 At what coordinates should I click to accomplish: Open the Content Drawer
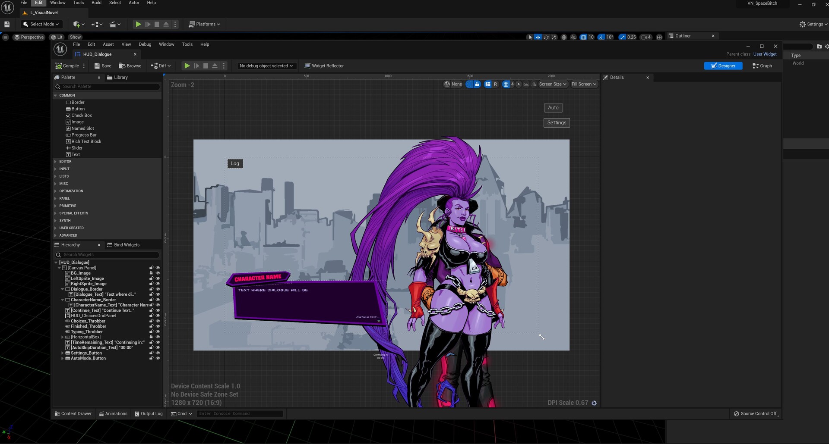(73, 413)
